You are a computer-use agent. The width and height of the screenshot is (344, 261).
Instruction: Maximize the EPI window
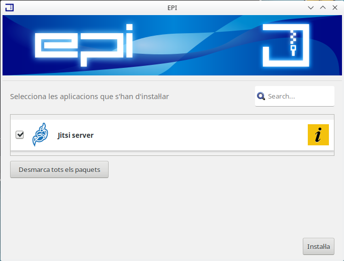(323, 8)
